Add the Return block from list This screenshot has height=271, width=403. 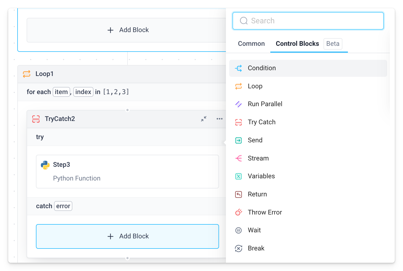(257, 194)
